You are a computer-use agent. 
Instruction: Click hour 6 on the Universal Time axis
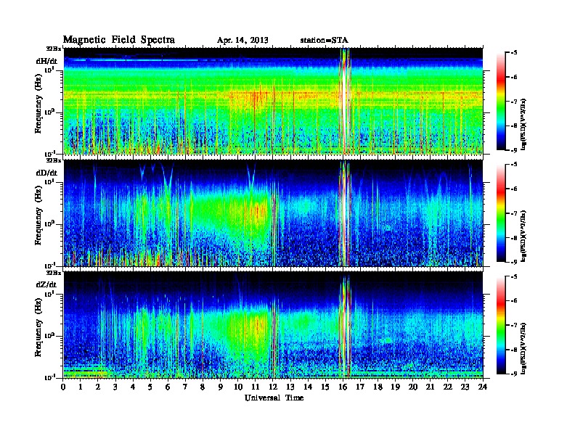pyautogui.click(x=168, y=387)
